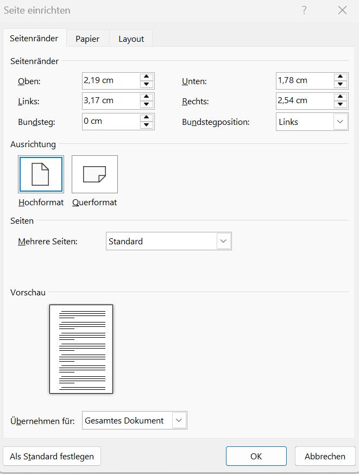Increase the Rechts margin with up arrow
Viewport: 359px width, 474px height.
pyautogui.click(x=341, y=97)
